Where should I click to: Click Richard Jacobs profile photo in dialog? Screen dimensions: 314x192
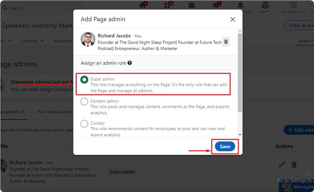pyautogui.click(x=88, y=39)
